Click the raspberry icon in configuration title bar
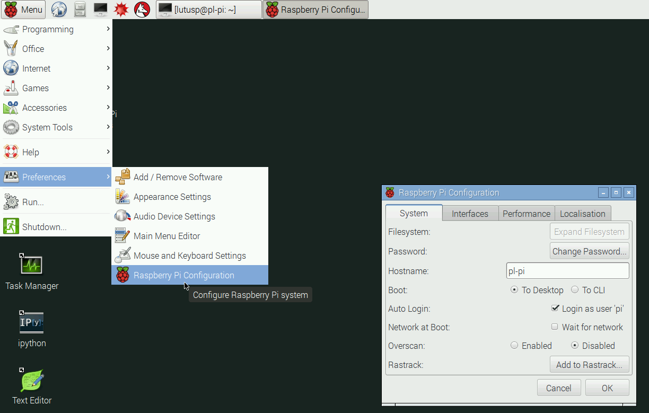 [390, 192]
